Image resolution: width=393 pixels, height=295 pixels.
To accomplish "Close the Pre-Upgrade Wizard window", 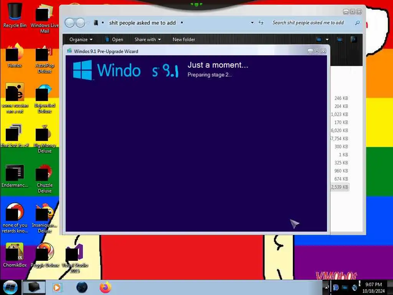I will 323,51.
